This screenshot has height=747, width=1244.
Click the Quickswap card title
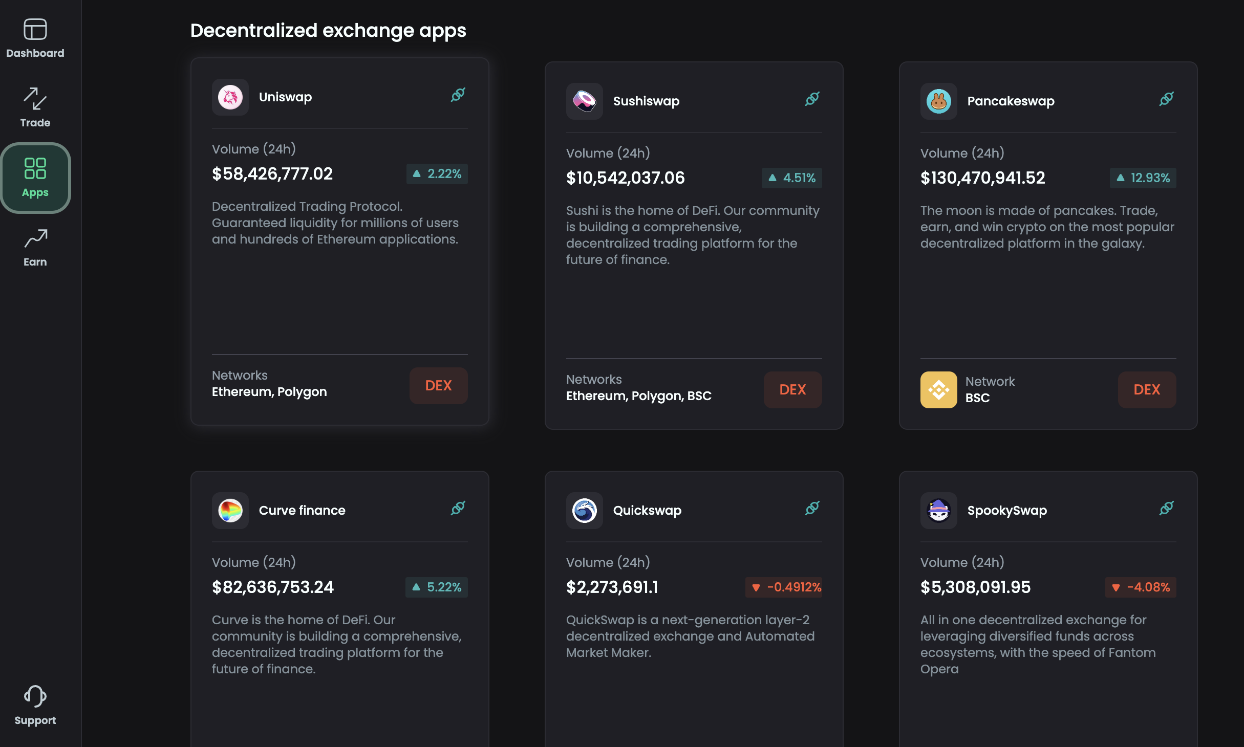pyautogui.click(x=648, y=510)
